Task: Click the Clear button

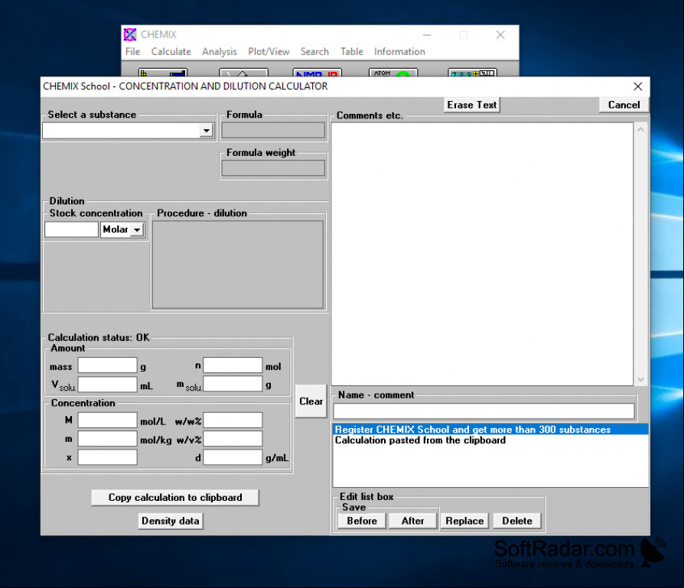Action: tap(311, 401)
